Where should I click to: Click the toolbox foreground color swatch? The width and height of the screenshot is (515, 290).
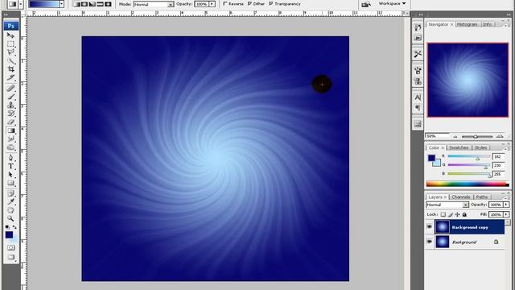[x=9, y=234]
